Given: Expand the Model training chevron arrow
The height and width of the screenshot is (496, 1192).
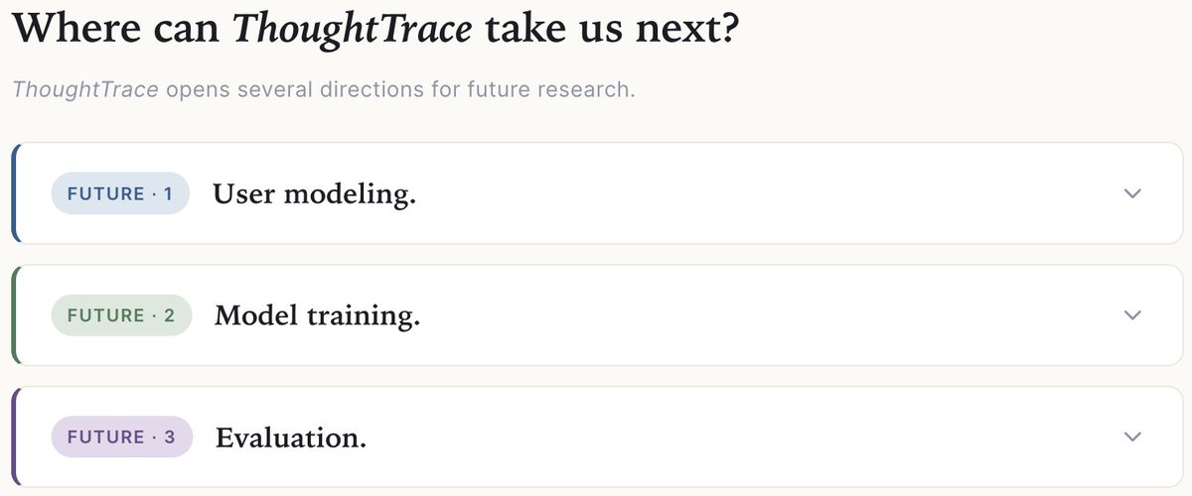Looking at the screenshot, I should click(x=1132, y=314).
